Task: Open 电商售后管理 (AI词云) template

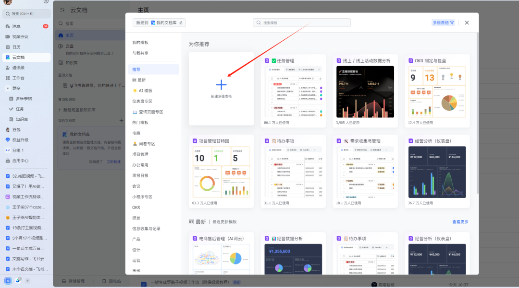Action: (221, 253)
